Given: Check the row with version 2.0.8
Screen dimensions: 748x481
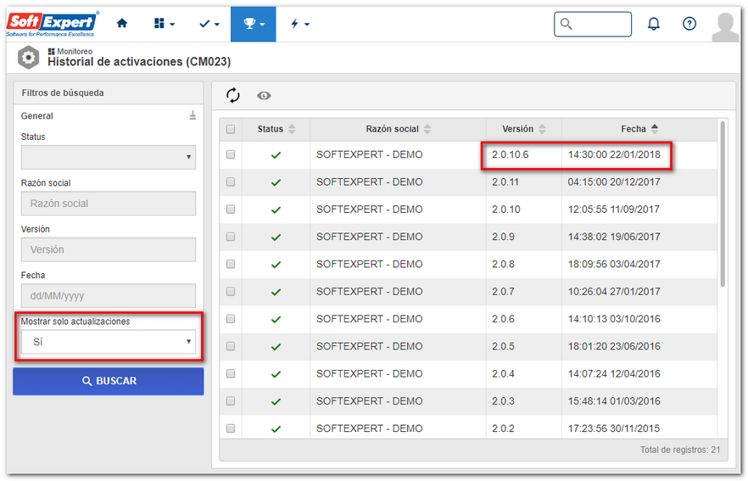Looking at the screenshot, I should (x=231, y=264).
